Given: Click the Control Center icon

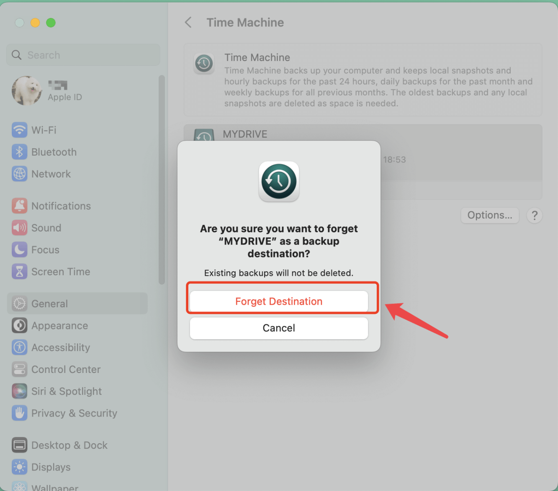Looking at the screenshot, I should [x=19, y=369].
